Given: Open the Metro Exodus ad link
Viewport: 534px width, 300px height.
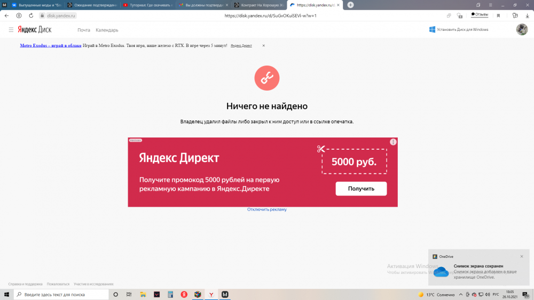Looking at the screenshot, I should (51, 45).
